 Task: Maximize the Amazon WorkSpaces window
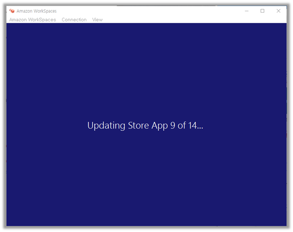[262, 11]
